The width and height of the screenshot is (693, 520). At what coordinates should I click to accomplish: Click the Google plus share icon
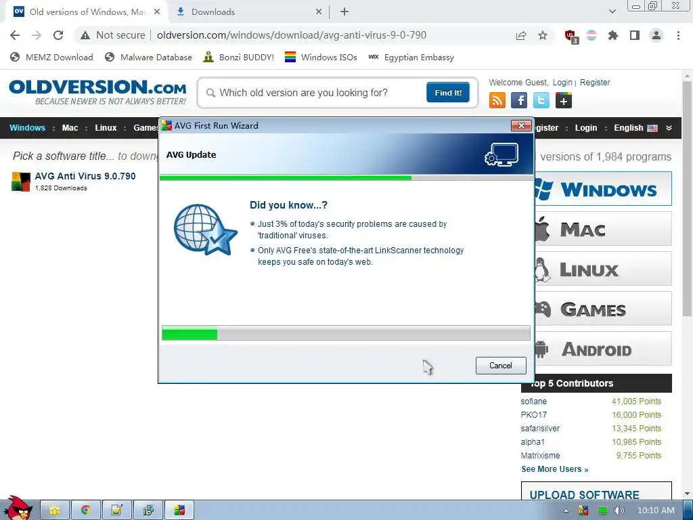click(564, 100)
